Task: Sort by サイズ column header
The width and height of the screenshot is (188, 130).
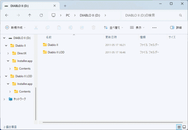Action: pyautogui.click(x=172, y=37)
